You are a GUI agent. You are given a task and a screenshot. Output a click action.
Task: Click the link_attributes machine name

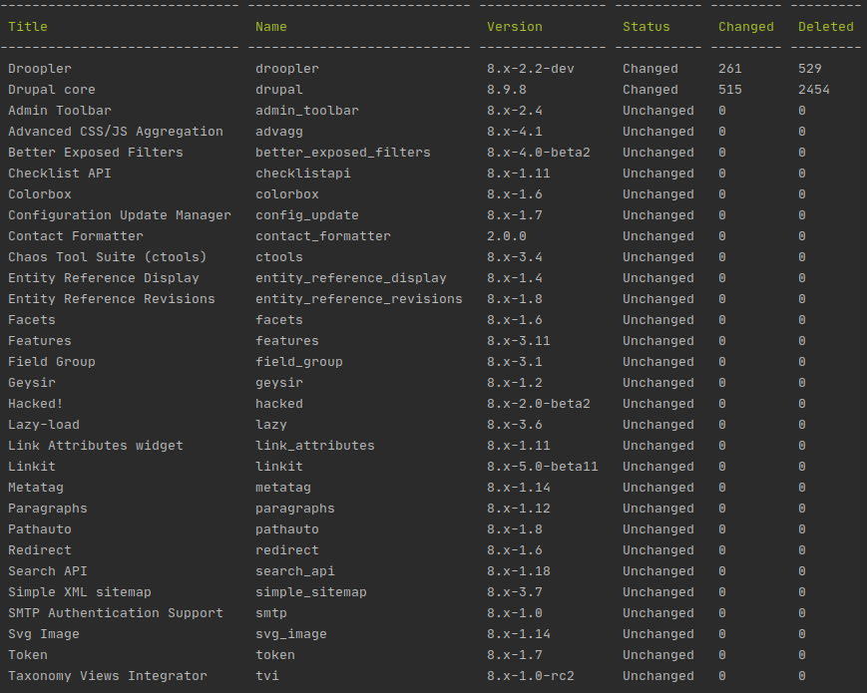pos(314,447)
